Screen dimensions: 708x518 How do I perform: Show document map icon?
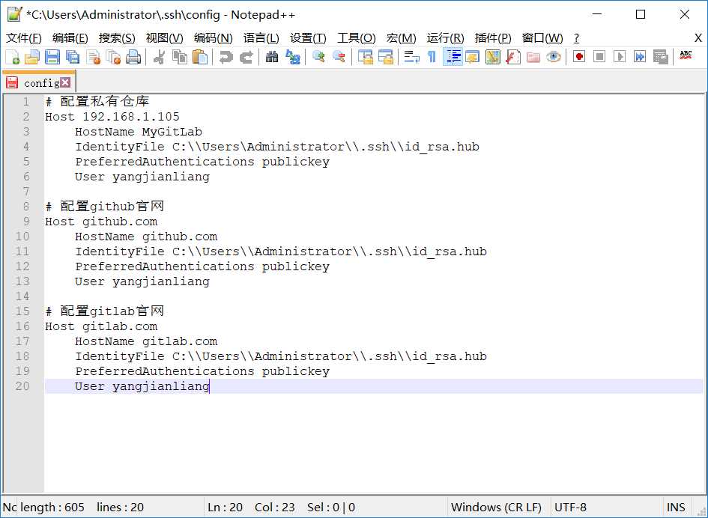pos(493,58)
